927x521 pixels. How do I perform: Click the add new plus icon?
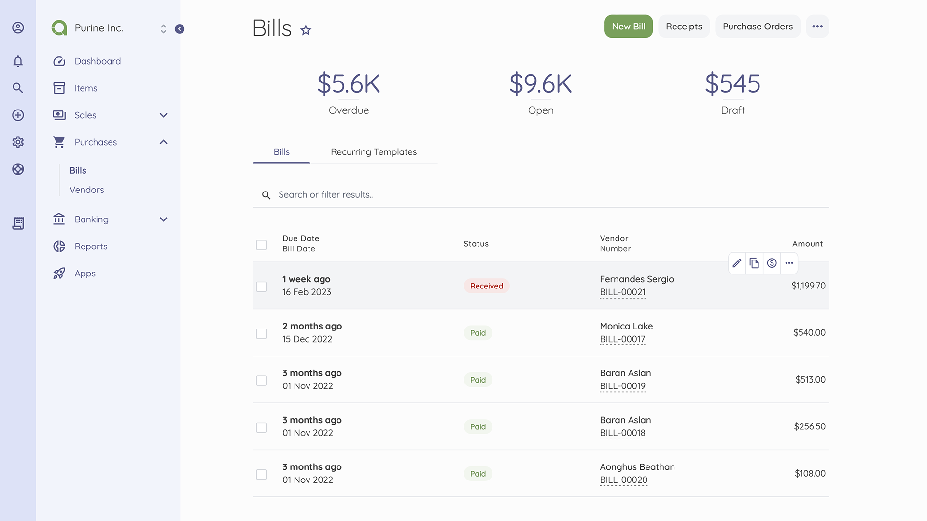pyautogui.click(x=18, y=115)
